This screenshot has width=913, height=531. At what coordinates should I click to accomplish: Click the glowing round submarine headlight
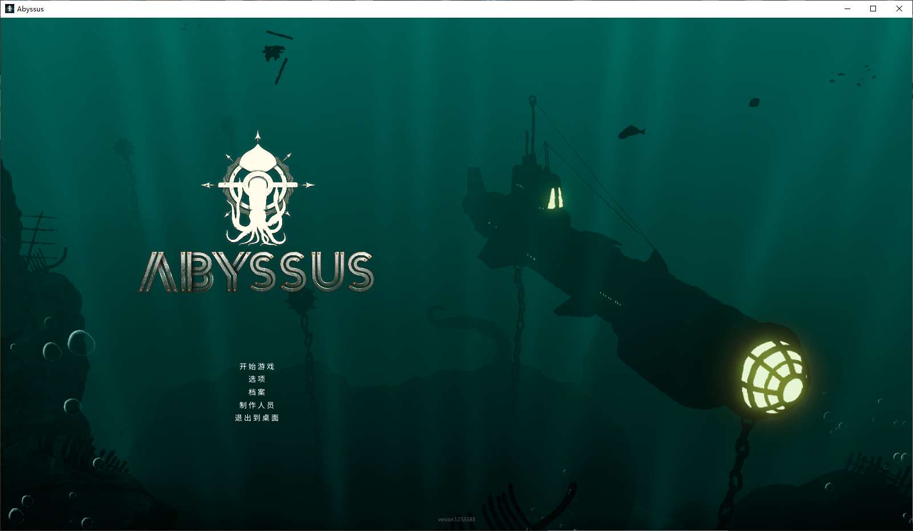tap(772, 376)
